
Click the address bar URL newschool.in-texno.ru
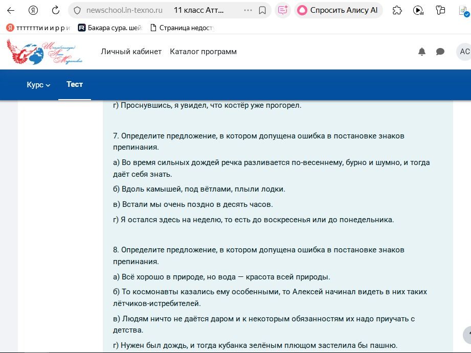(x=124, y=10)
